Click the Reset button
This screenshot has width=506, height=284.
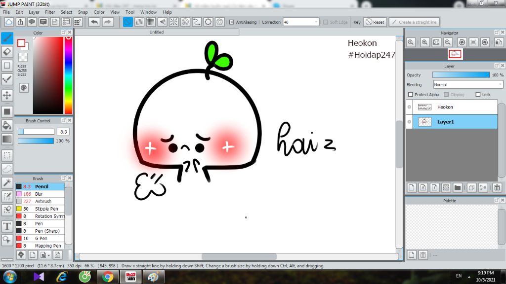pyautogui.click(x=375, y=22)
